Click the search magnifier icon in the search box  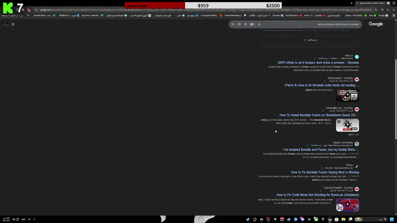[233, 24]
